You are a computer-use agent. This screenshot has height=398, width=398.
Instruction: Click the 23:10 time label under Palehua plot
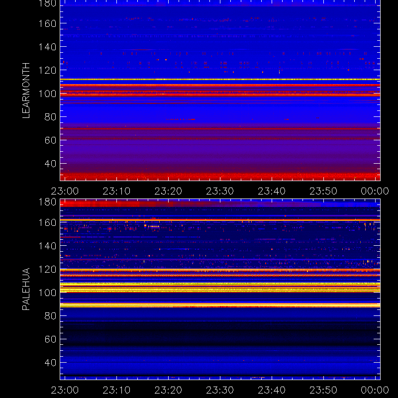click(116, 390)
